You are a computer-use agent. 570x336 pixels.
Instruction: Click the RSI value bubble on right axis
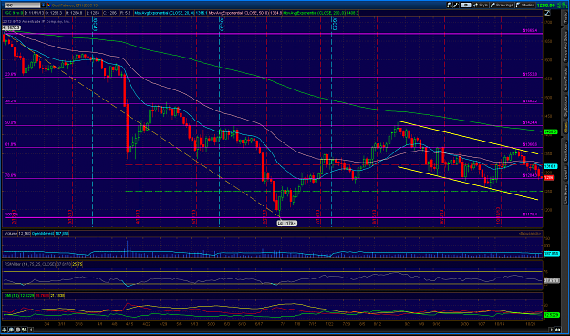[551, 280]
